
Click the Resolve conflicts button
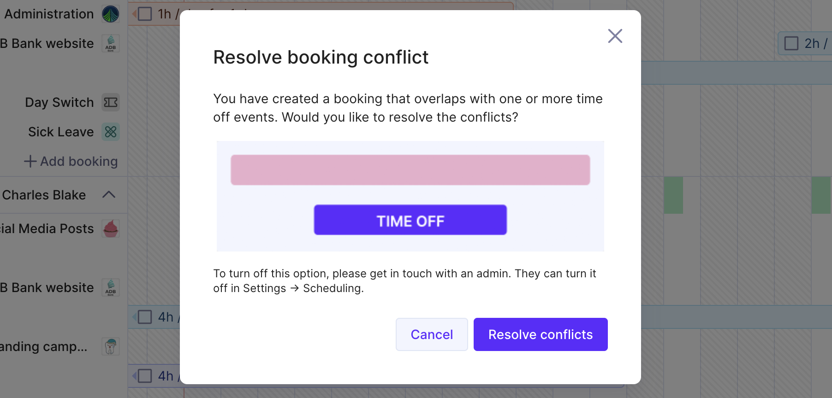(541, 334)
